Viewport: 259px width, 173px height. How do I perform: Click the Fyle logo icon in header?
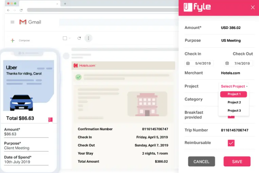coord(188,7)
